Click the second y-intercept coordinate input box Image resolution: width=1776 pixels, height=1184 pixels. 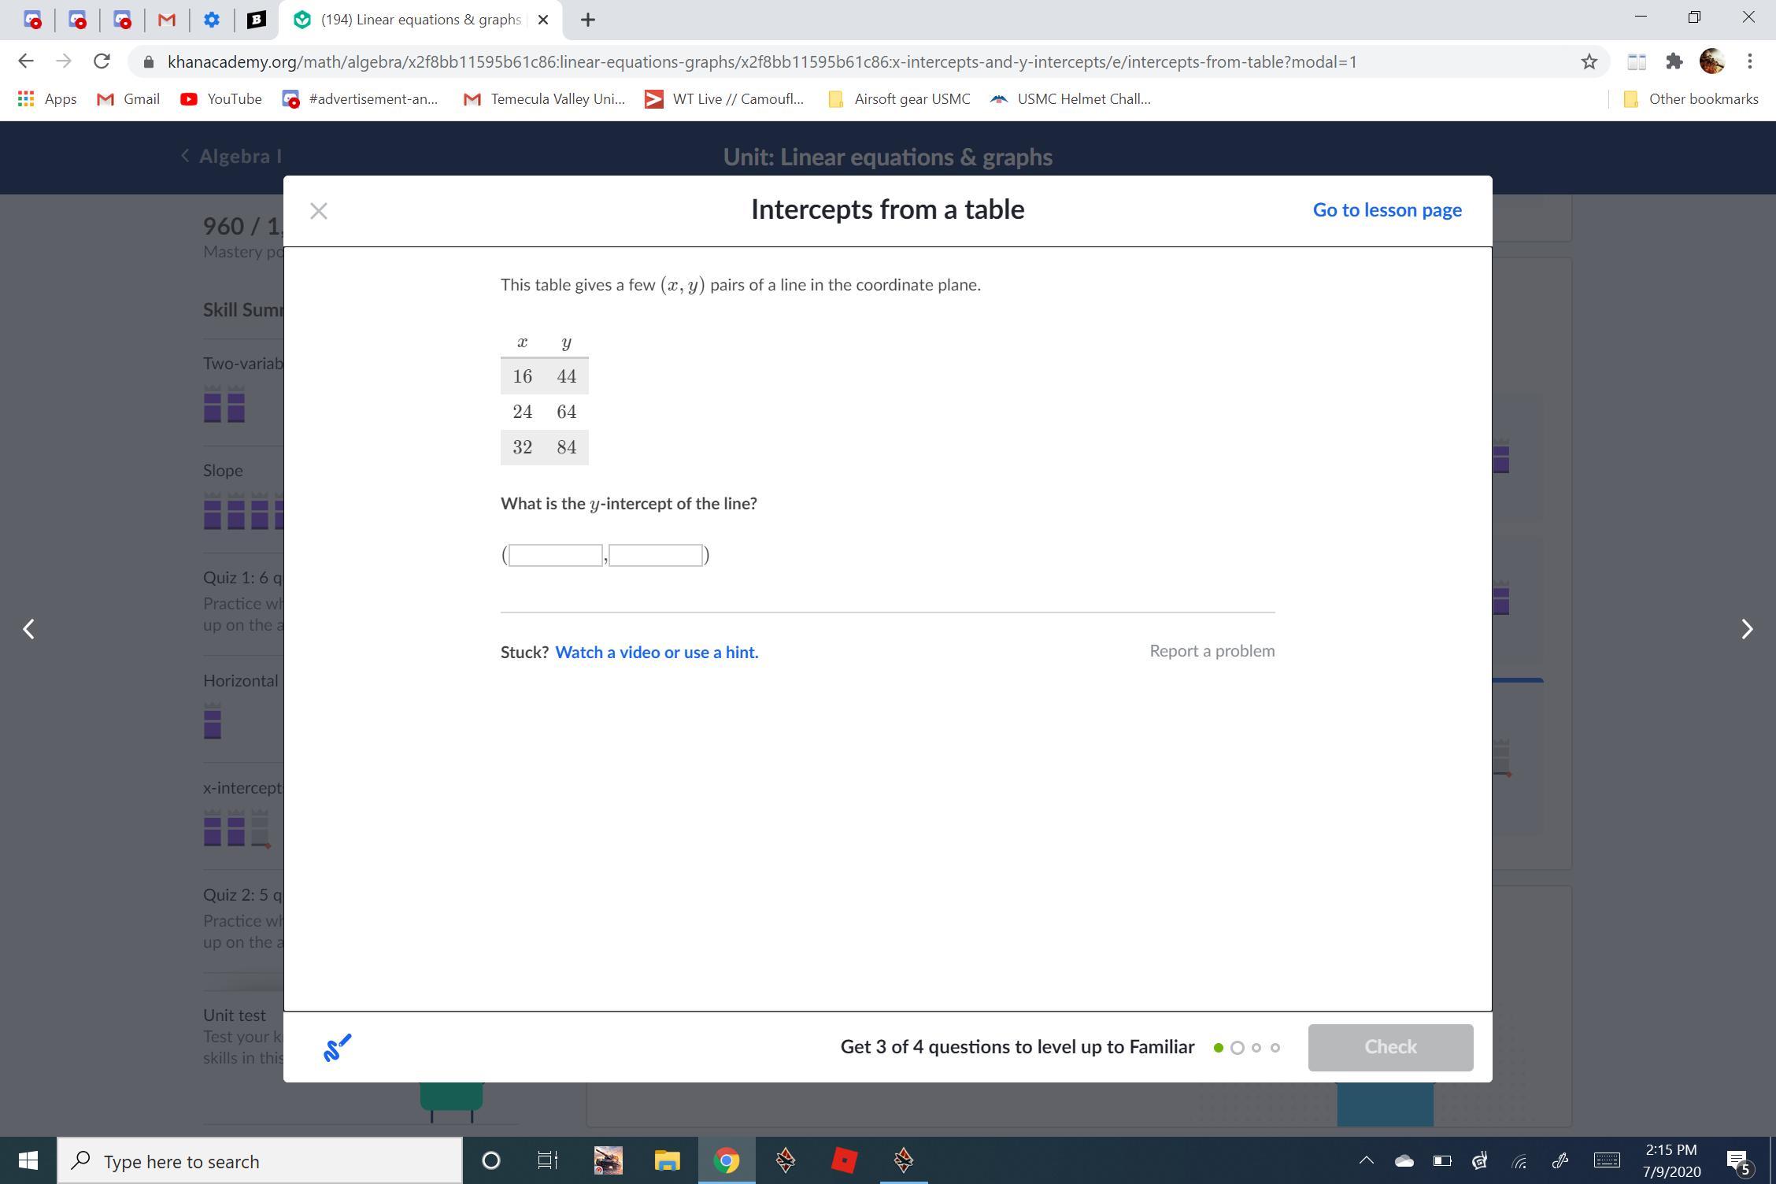[656, 555]
